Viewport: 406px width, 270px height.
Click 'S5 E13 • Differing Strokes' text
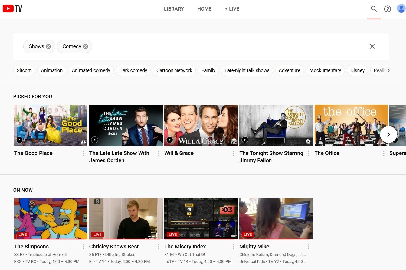click(112, 255)
